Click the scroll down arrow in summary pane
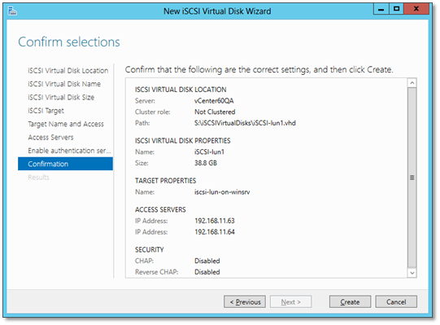Screen dimensions: 440x325 point(412,273)
